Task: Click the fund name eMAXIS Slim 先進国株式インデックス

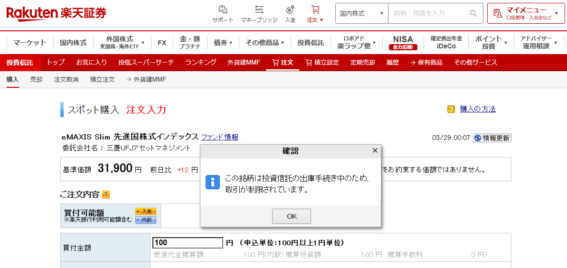Action: pyautogui.click(x=130, y=137)
